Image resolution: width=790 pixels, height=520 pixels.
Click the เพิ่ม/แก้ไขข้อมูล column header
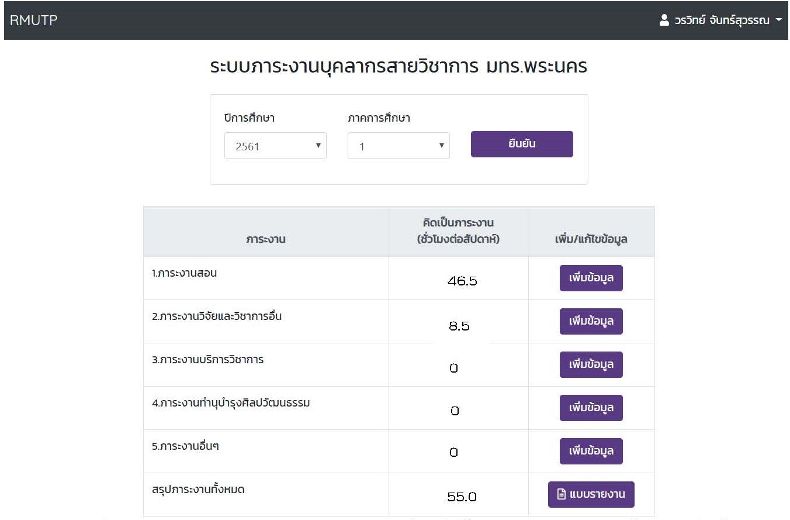click(x=591, y=239)
